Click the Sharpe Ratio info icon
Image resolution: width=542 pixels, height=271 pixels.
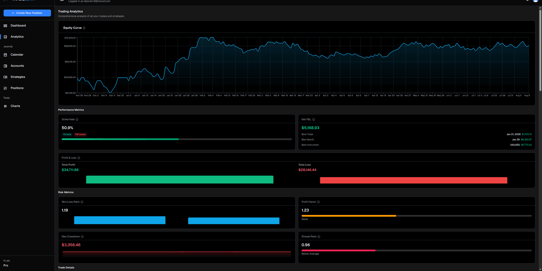[x=319, y=237]
